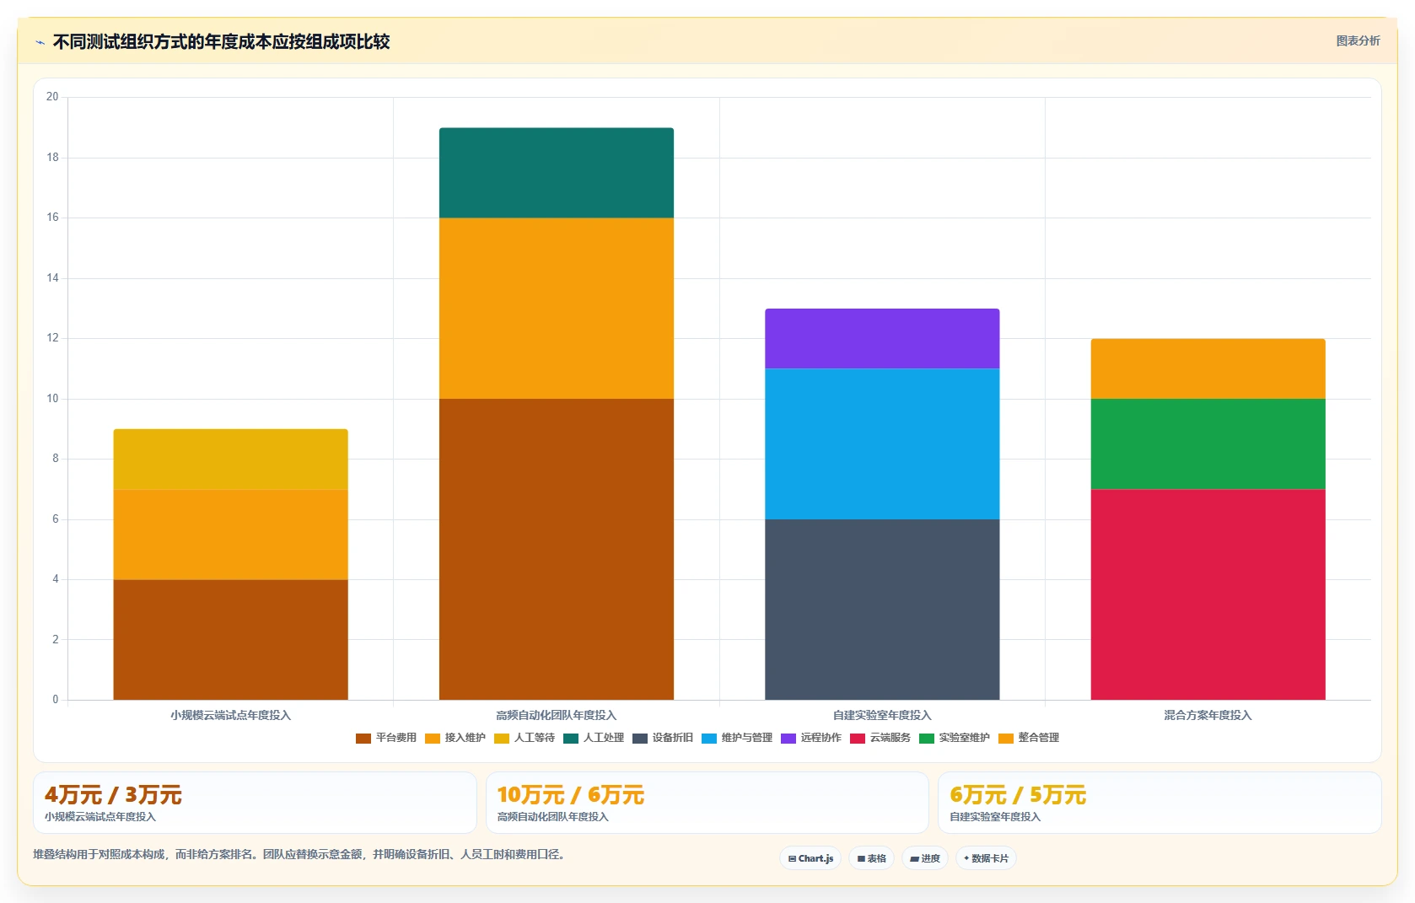The height and width of the screenshot is (903, 1415).
Task: Click footer note starting 堆叠结构用于对照成本构成
Action: [299, 855]
